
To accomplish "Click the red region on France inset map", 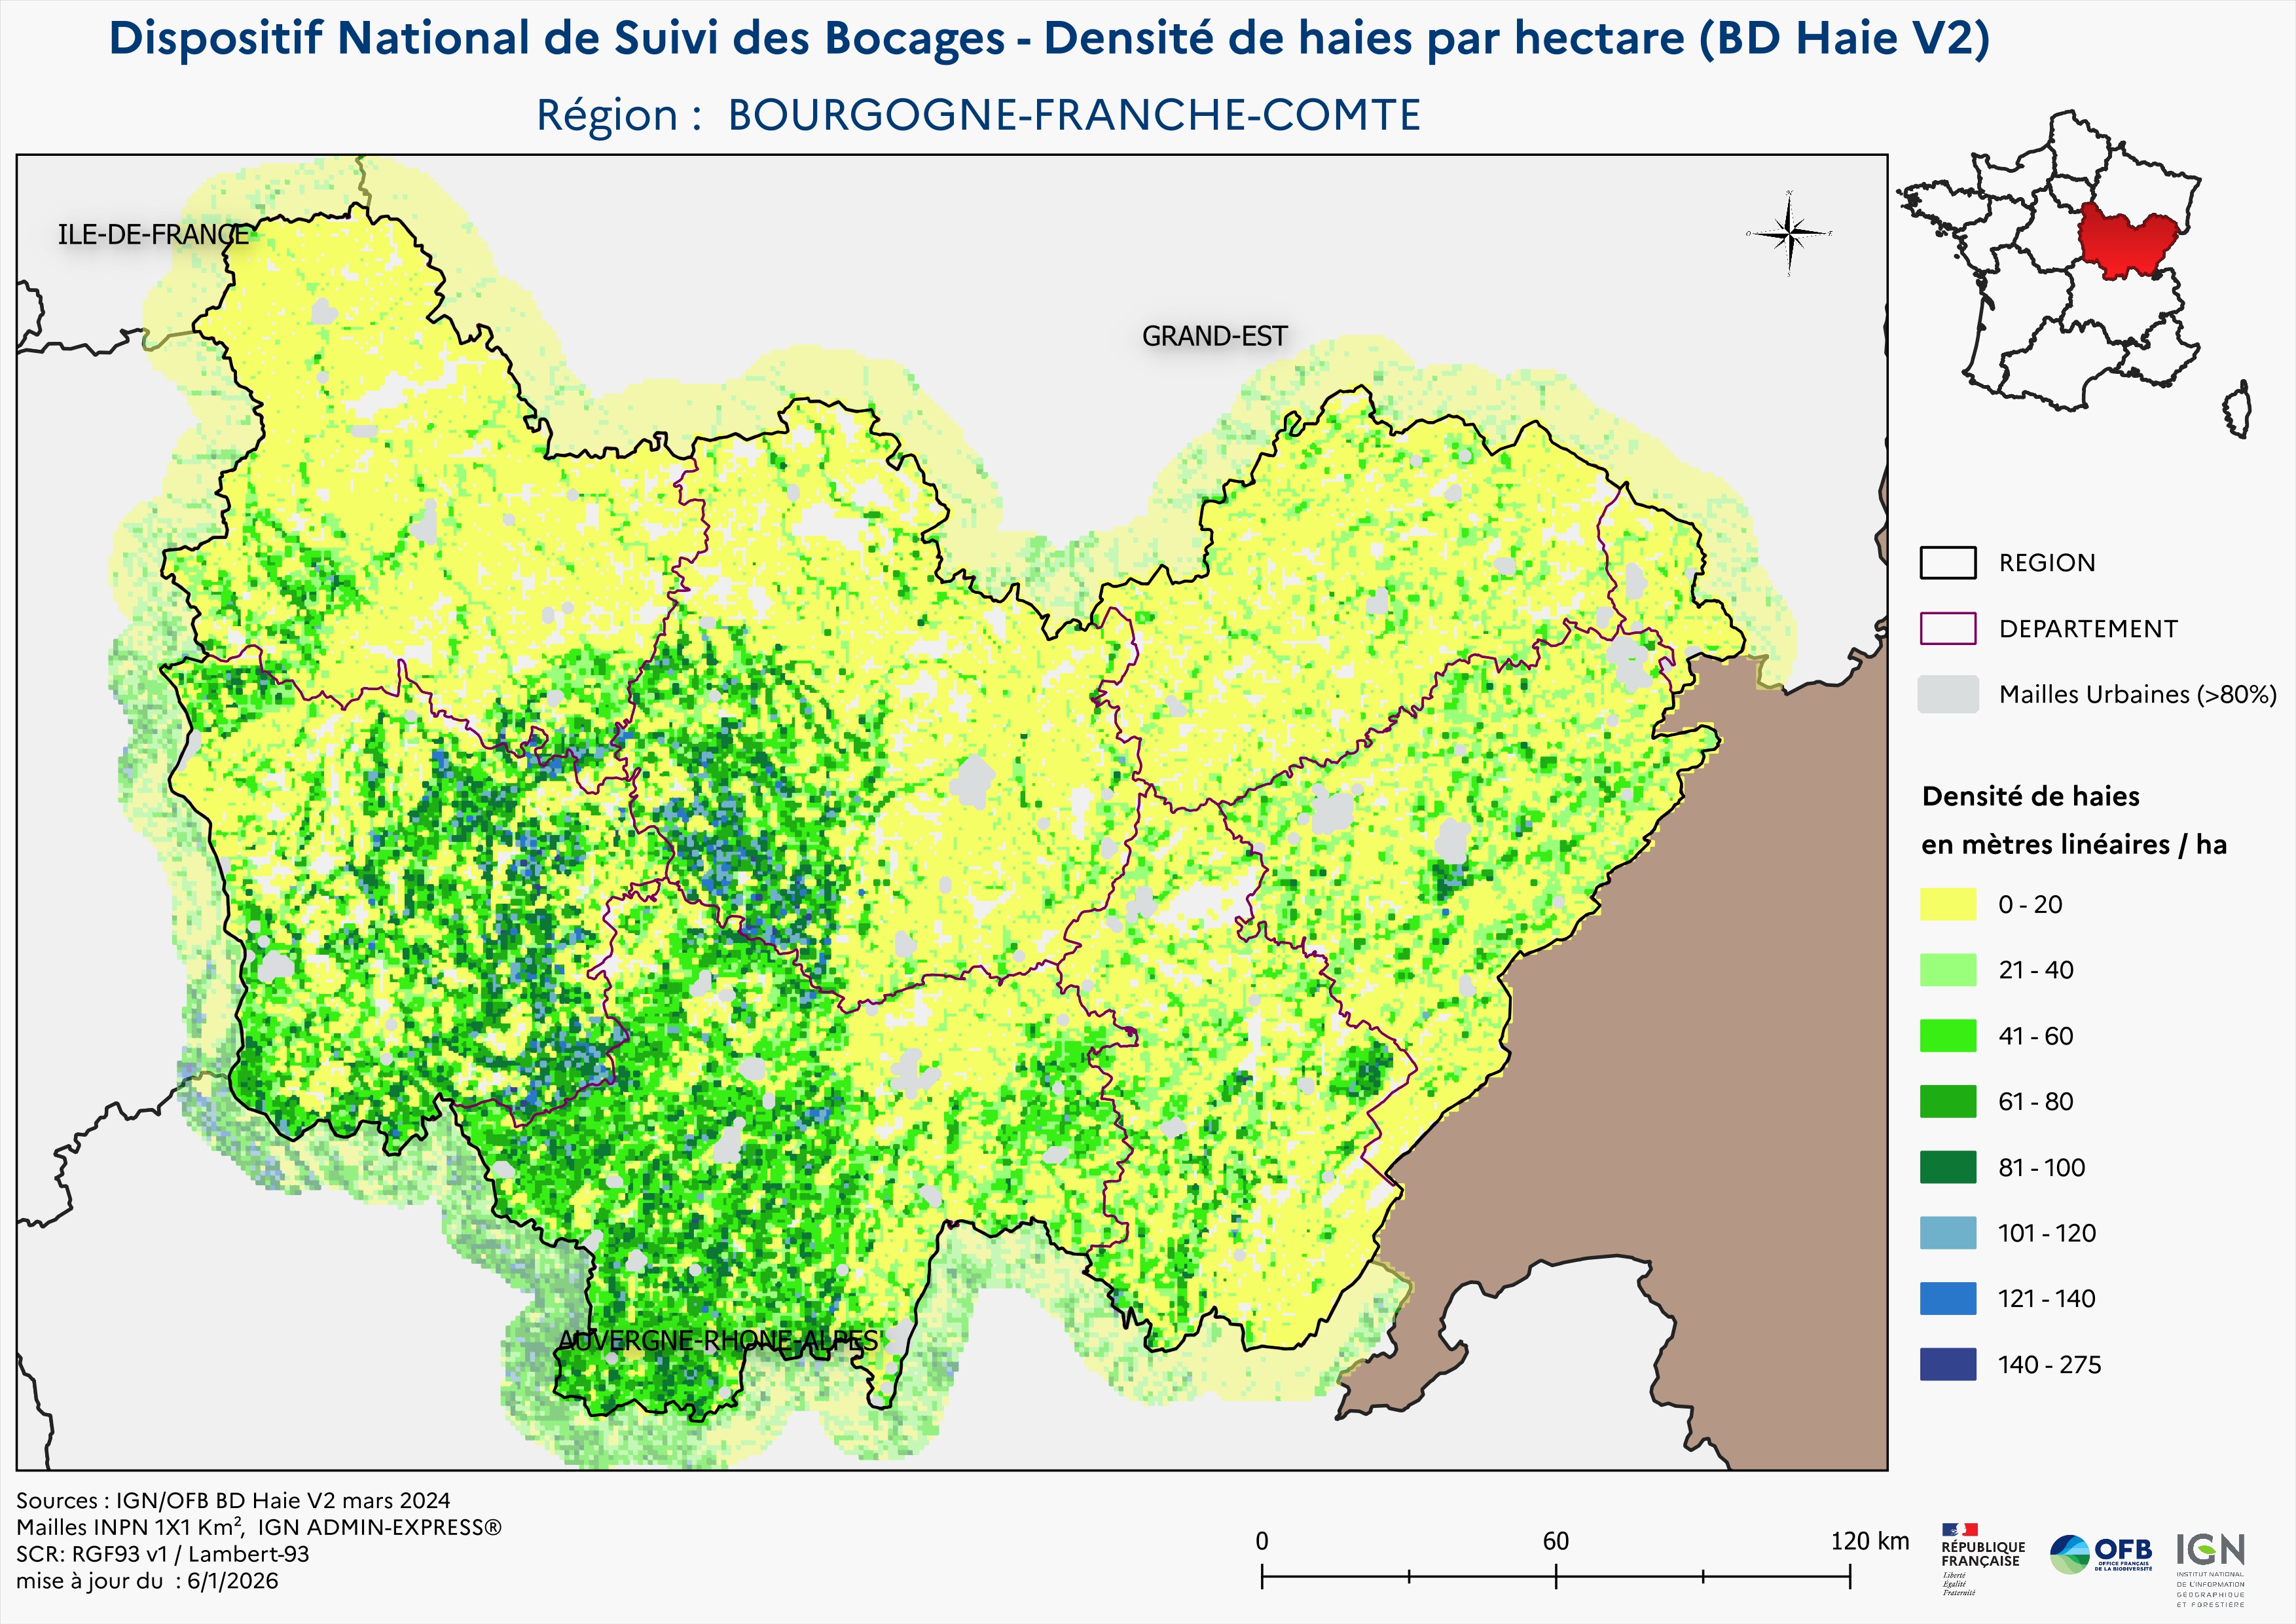I will click(x=2125, y=241).
